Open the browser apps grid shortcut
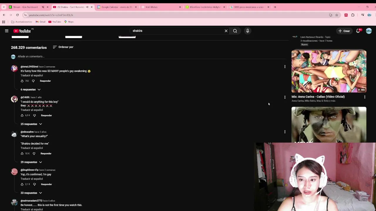 [4, 22]
